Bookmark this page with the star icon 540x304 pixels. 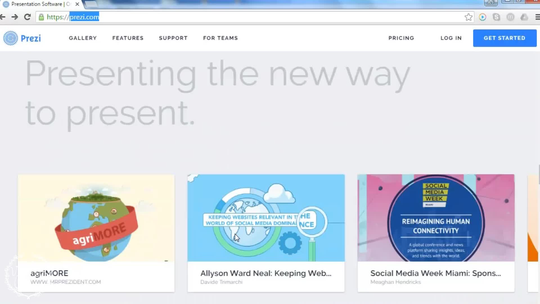coord(468,17)
